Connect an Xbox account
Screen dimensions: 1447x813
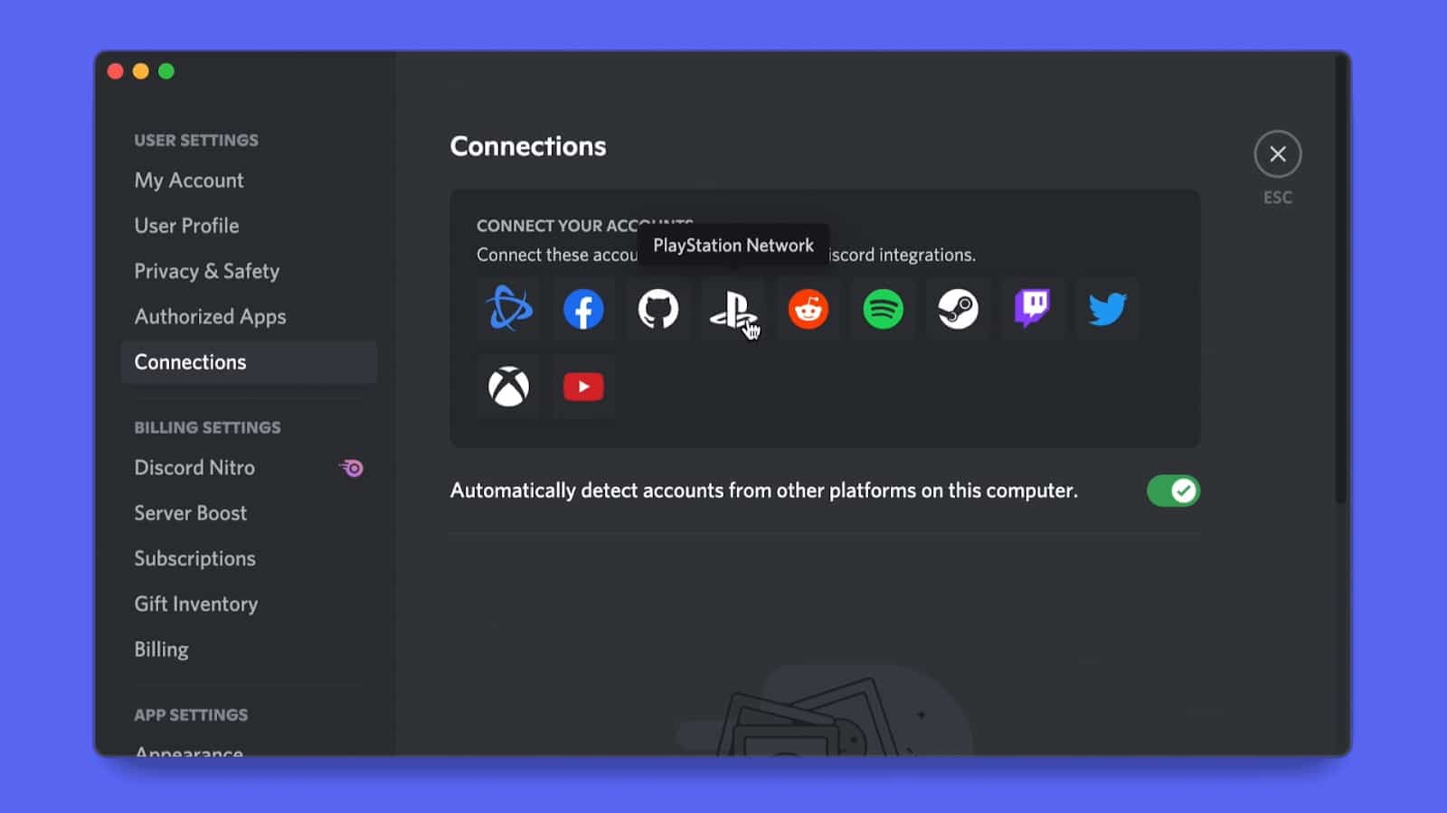point(509,386)
